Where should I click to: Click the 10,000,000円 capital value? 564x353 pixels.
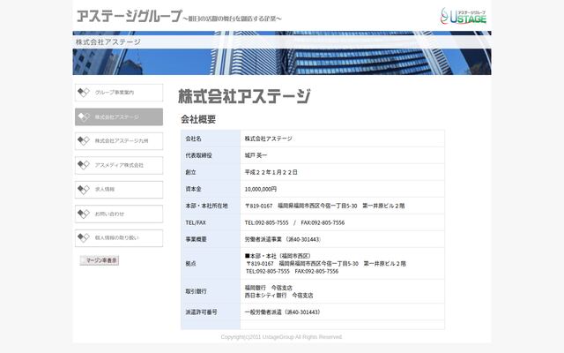pyautogui.click(x=261, y=189)
